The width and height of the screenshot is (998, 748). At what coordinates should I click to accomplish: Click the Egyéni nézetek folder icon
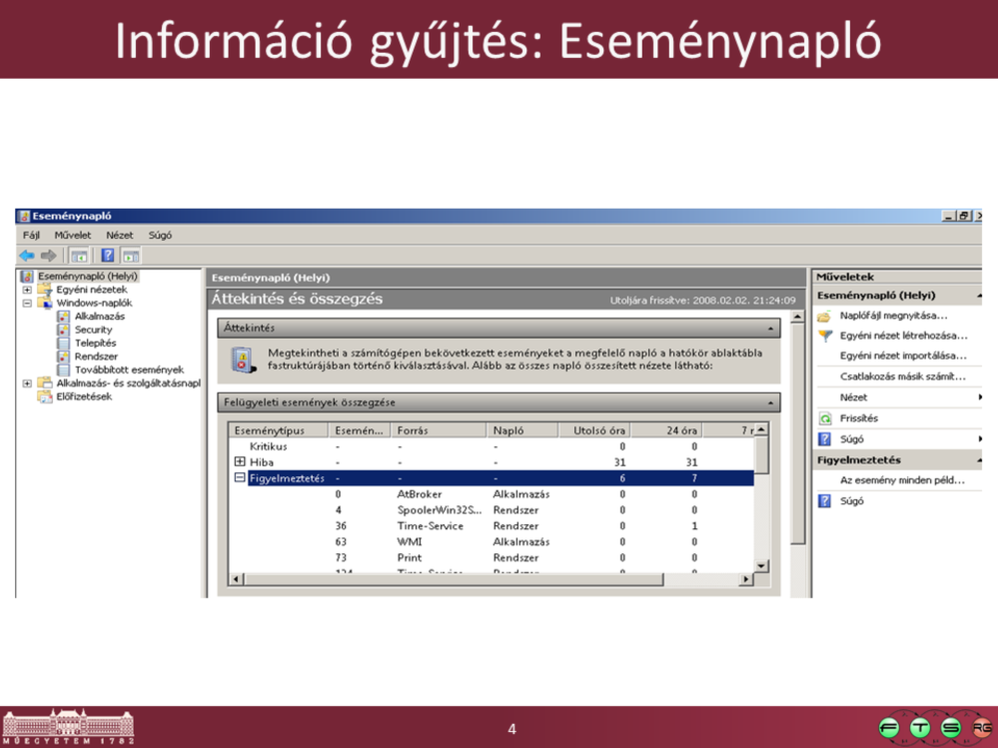click(45, 290)
